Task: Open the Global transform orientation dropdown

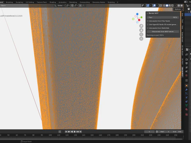Action: tap(60, 6)
